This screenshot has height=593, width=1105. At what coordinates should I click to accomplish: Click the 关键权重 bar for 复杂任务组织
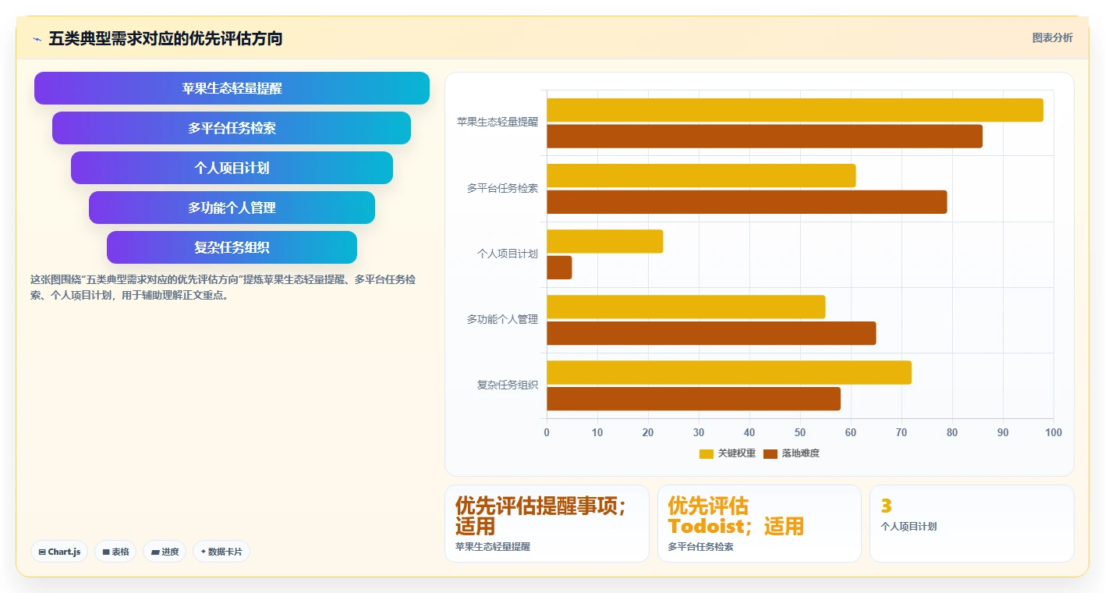click(x=729, y=372)
